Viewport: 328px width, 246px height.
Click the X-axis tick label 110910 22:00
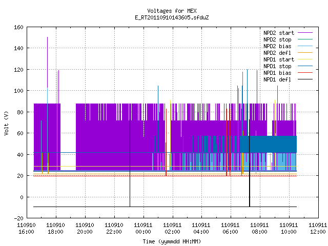point(114,229)
